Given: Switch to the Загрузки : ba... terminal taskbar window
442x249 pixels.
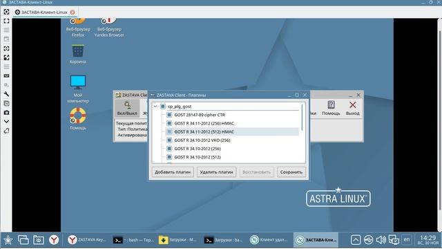Looking at the screenshot, I should pos(223,240).
